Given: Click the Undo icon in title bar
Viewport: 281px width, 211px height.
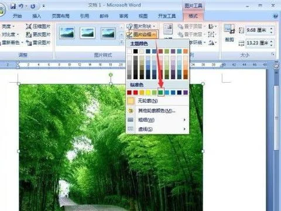Looking at the screenshot, I should 21,6.
